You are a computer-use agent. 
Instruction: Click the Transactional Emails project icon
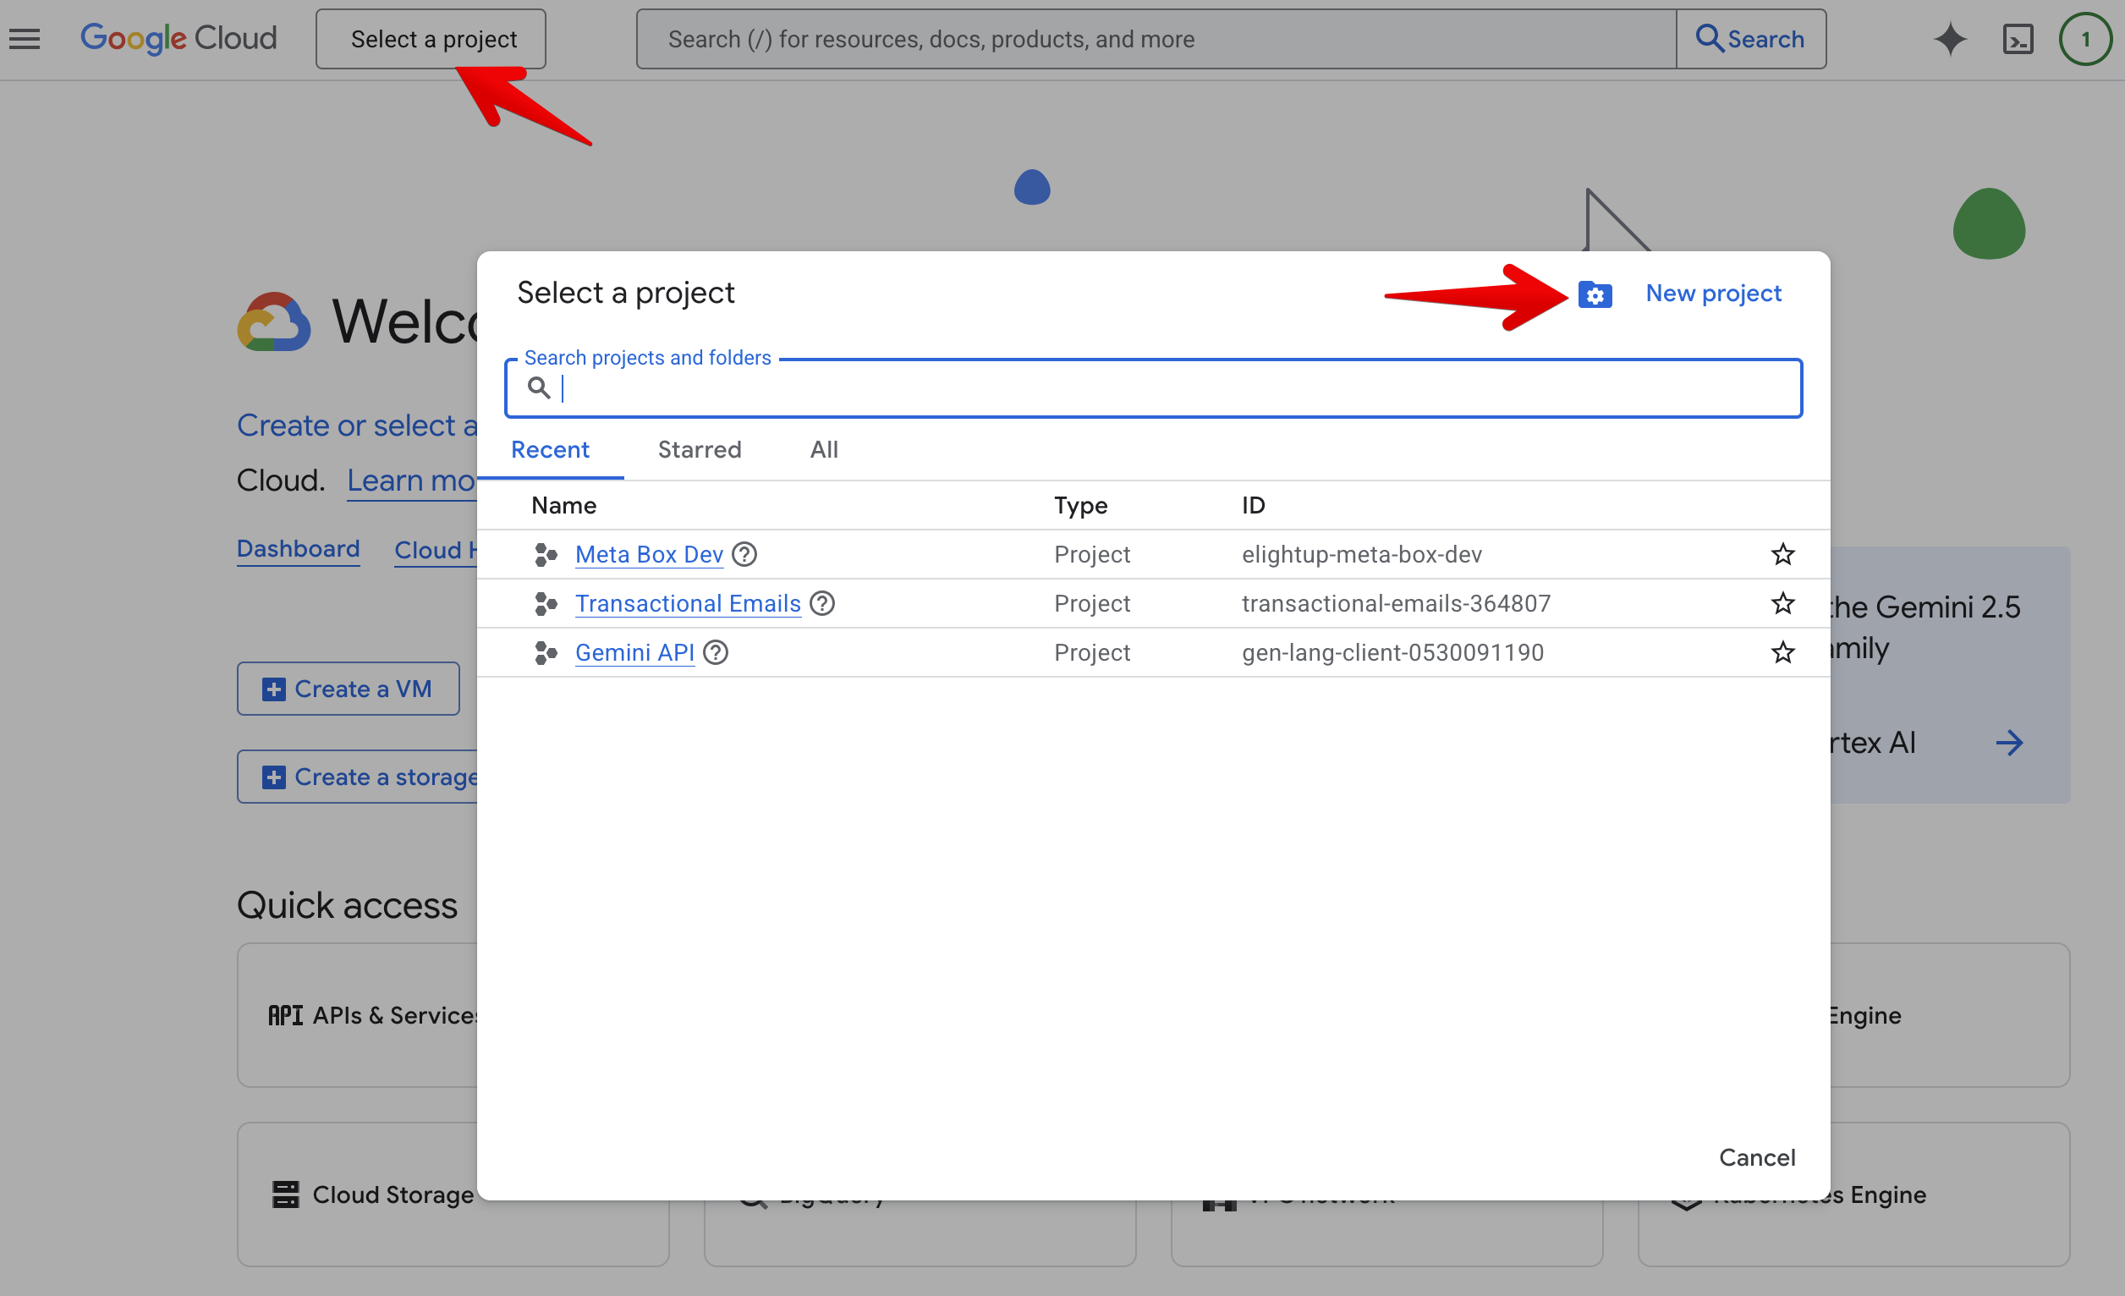point(545,604)
